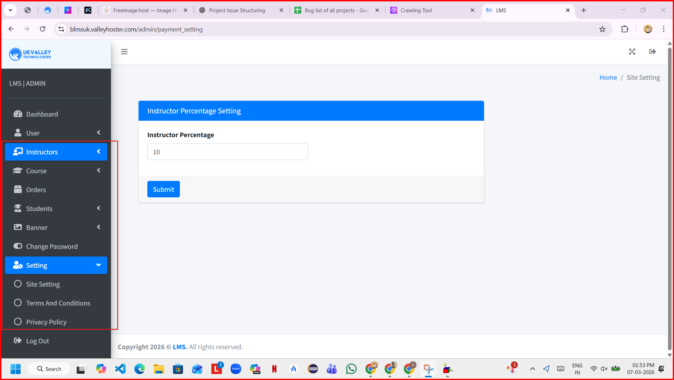Open the Orders menu item

tap(56, 190)
